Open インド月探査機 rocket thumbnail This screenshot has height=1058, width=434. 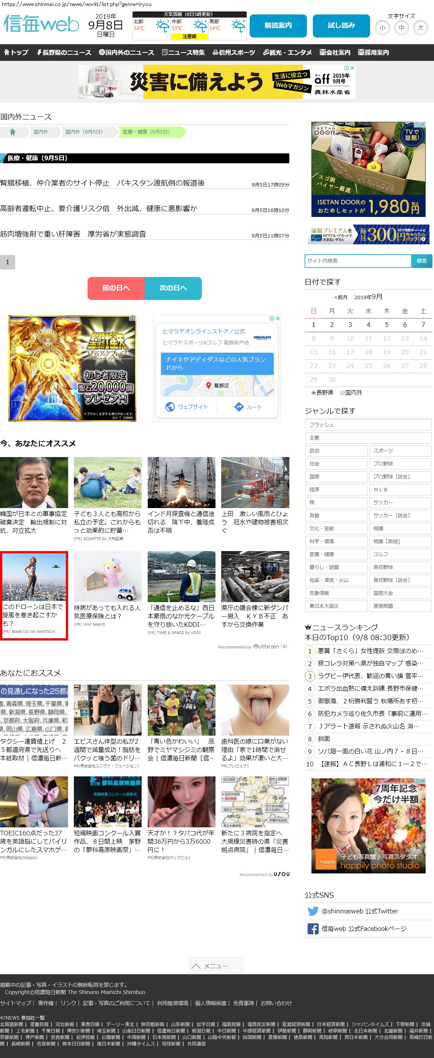pos(181,483)
